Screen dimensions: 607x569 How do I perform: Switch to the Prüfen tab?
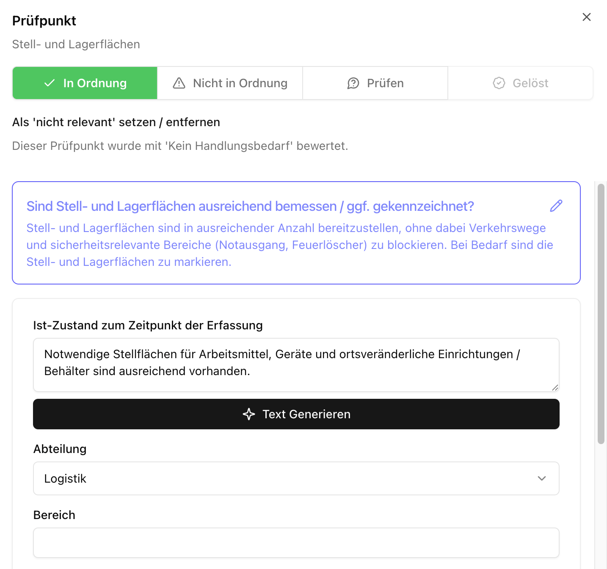pos(375,83)
